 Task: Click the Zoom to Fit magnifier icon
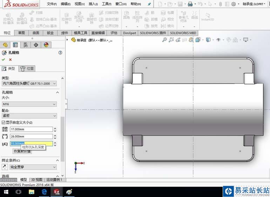(164, 40)
